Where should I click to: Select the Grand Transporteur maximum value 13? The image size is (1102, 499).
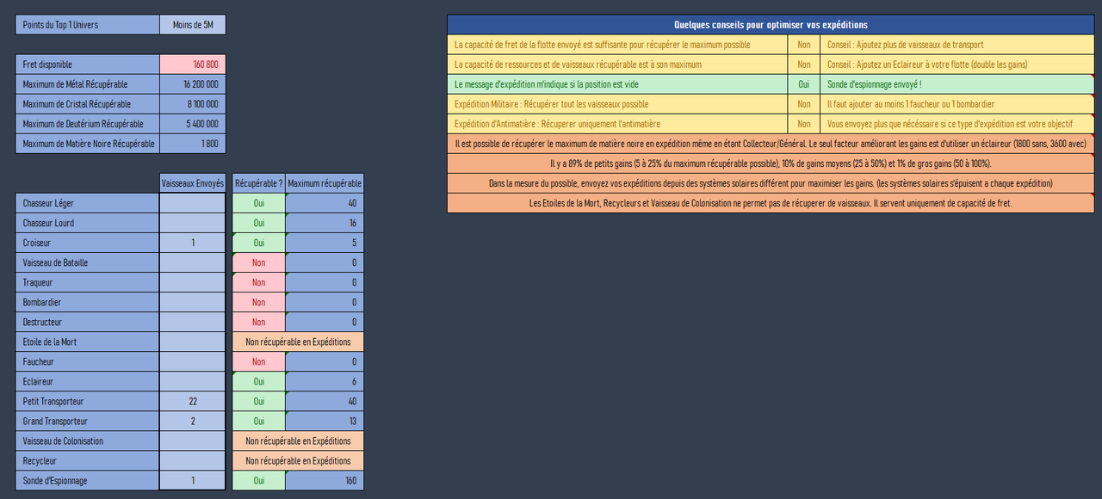[x=325, y=421]
